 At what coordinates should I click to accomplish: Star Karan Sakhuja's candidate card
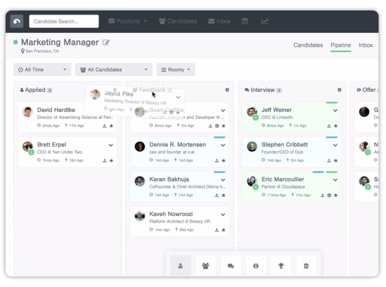[224, 195]
